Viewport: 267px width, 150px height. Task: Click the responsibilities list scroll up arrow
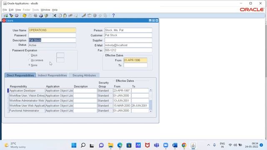point(151,90)
